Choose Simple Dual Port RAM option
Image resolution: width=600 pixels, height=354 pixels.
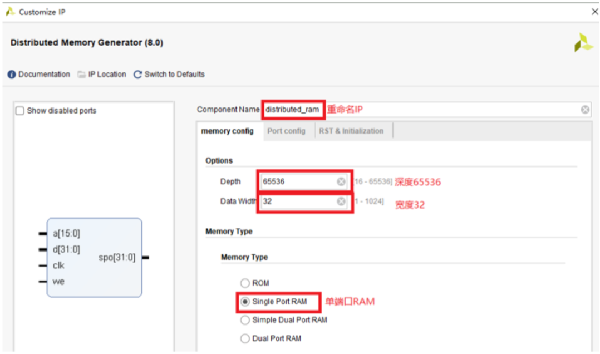click(245, 320)
